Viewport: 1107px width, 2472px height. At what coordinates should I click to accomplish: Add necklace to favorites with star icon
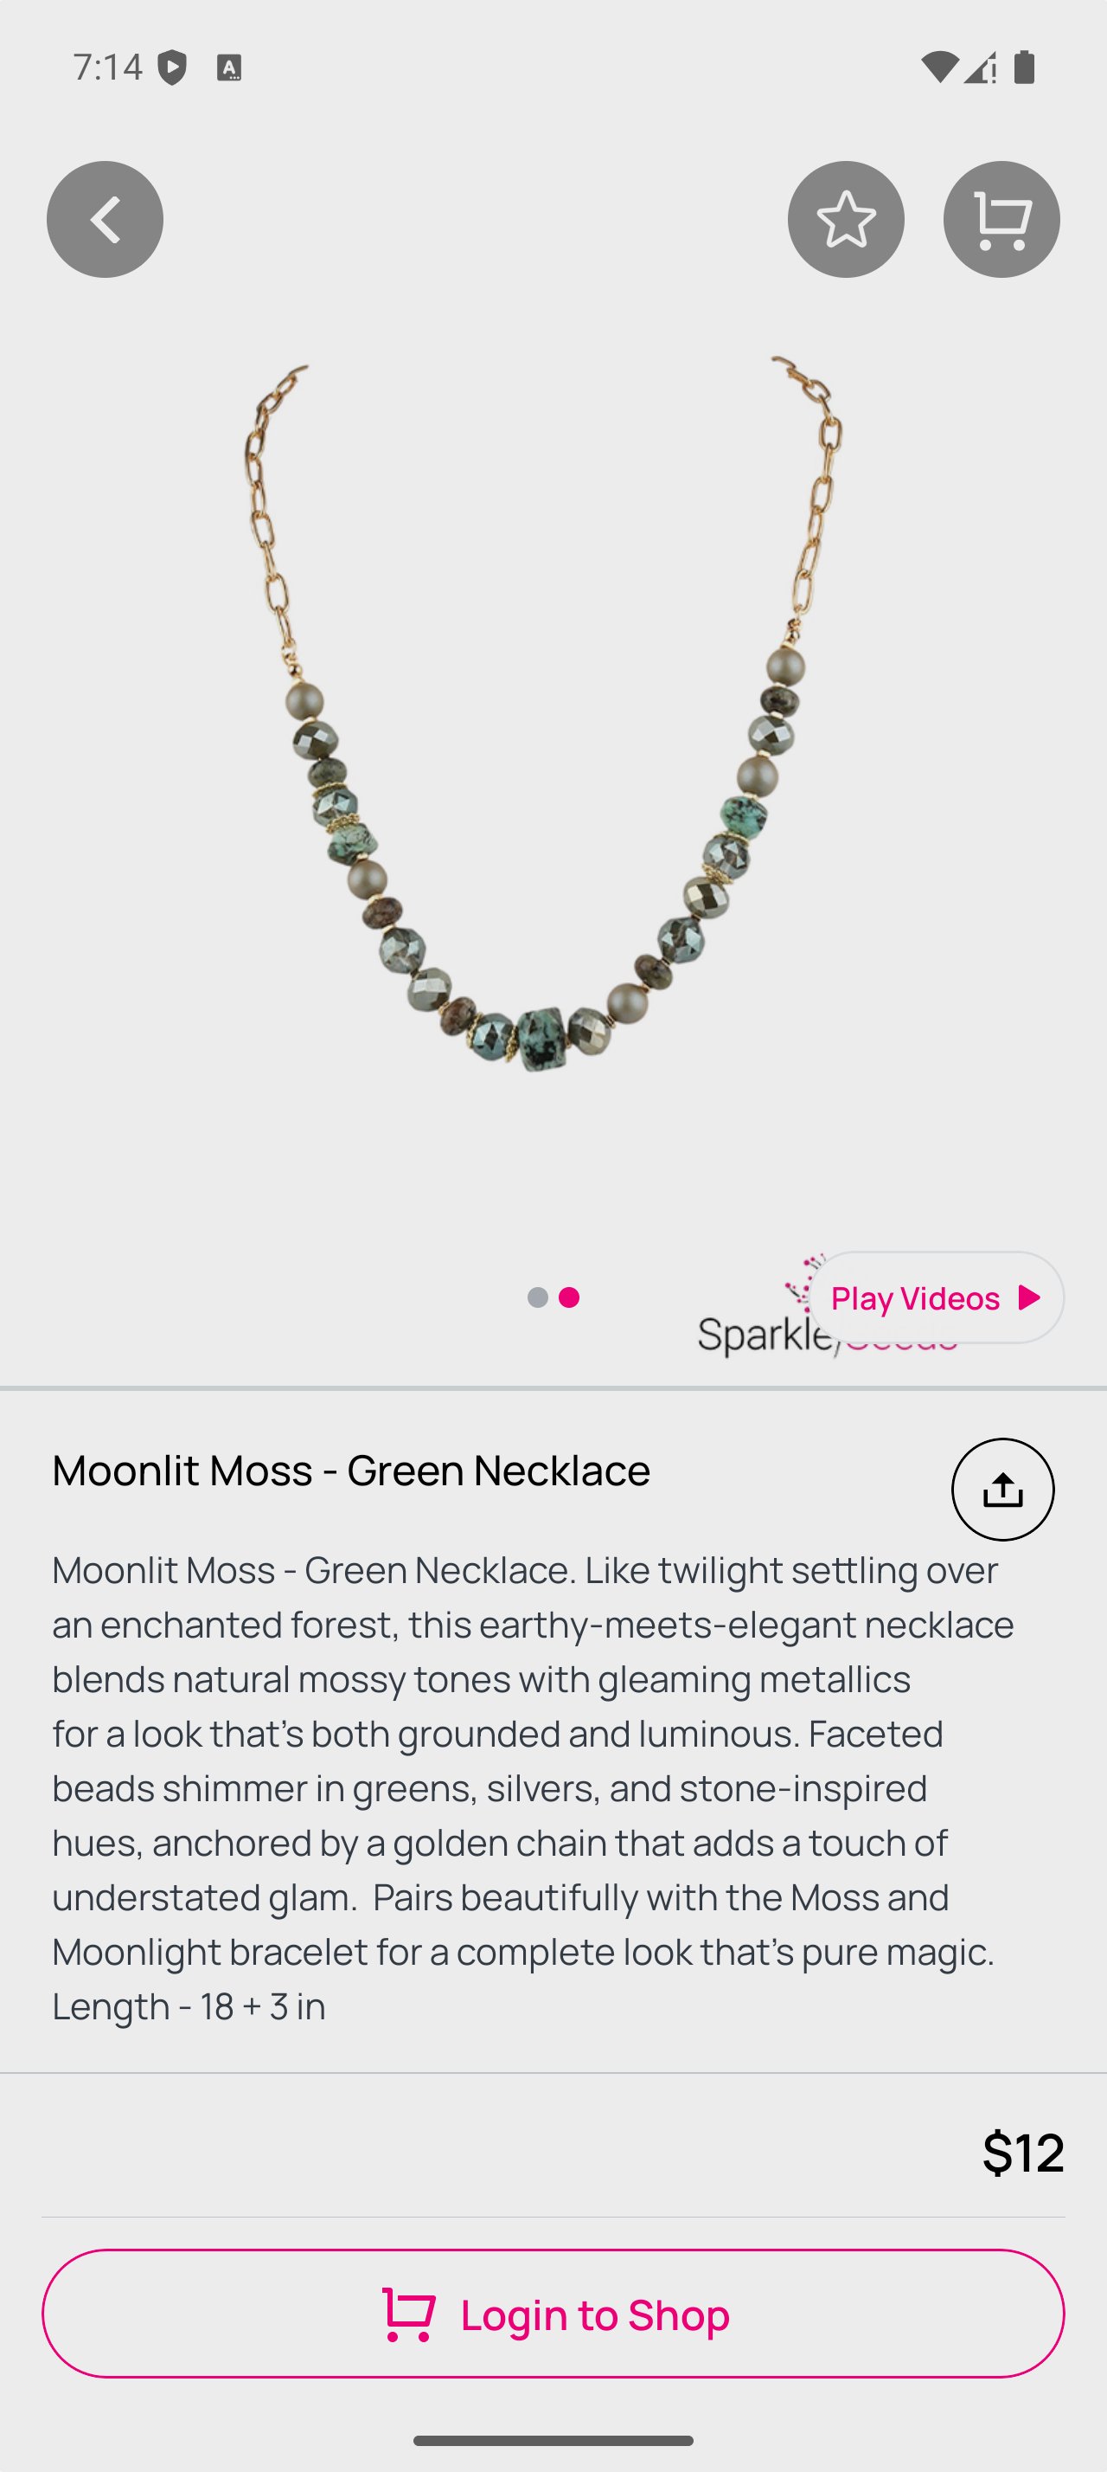(845, 220)
